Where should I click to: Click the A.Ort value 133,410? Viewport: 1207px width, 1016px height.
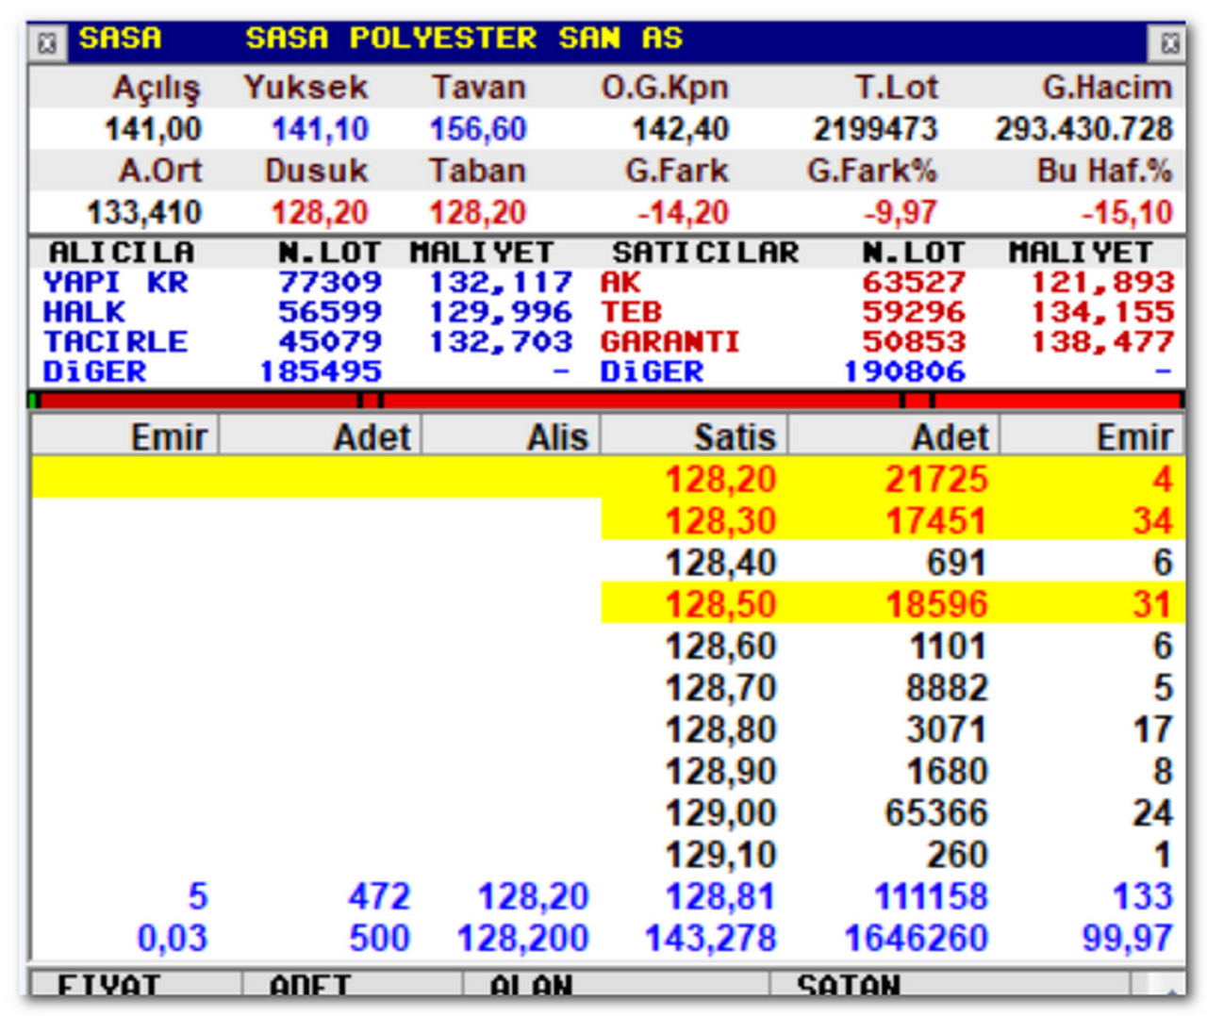144,212
